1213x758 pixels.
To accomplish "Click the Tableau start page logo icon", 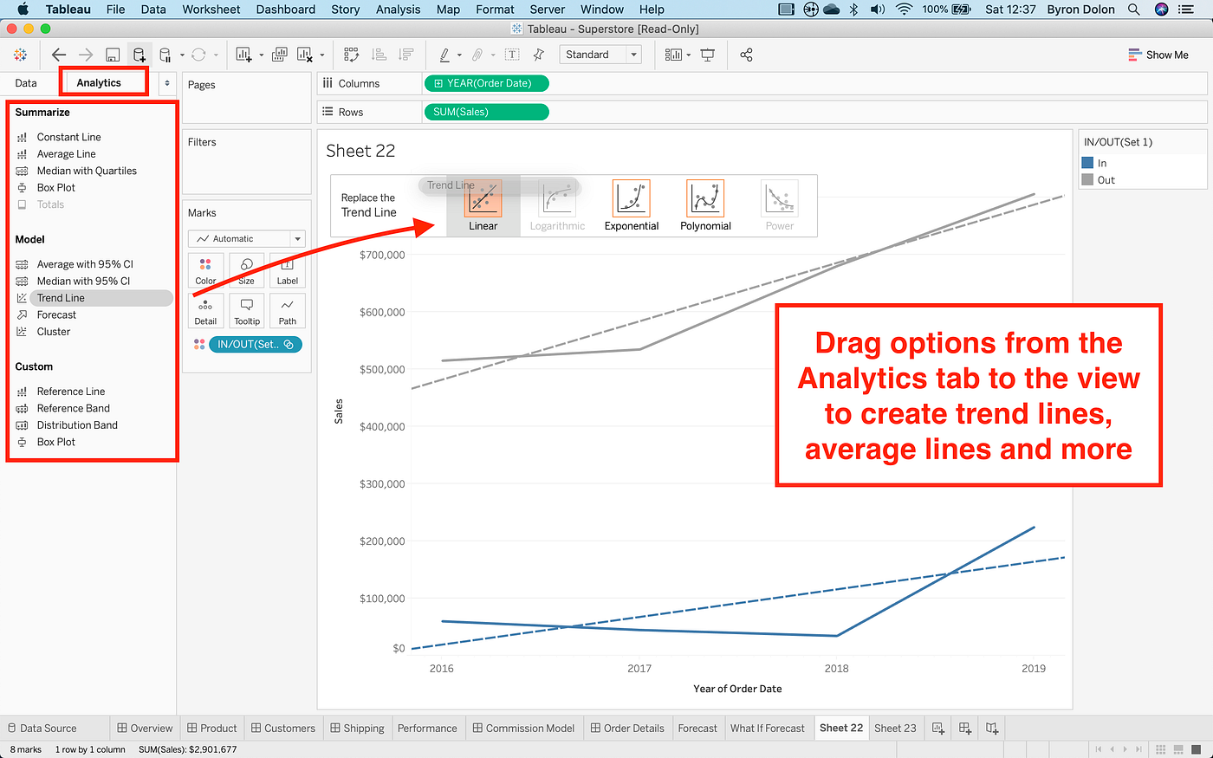I will click(20, 55).
